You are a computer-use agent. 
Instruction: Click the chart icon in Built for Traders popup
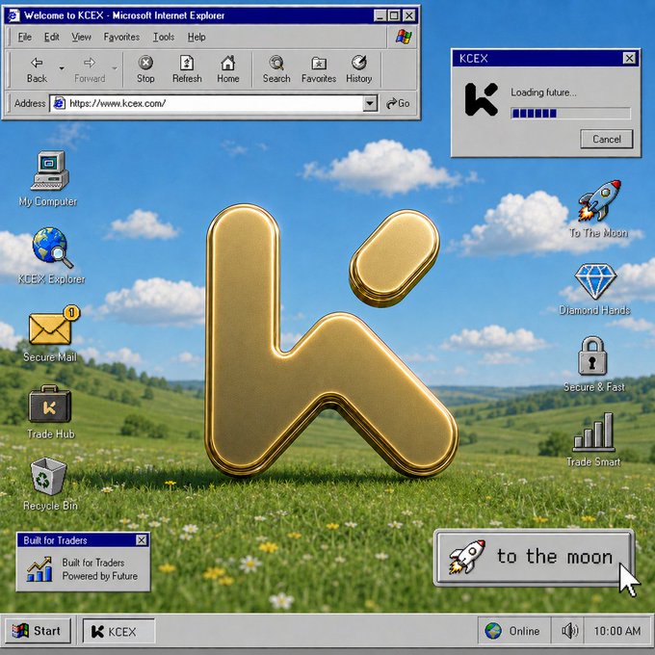(39, 569)
